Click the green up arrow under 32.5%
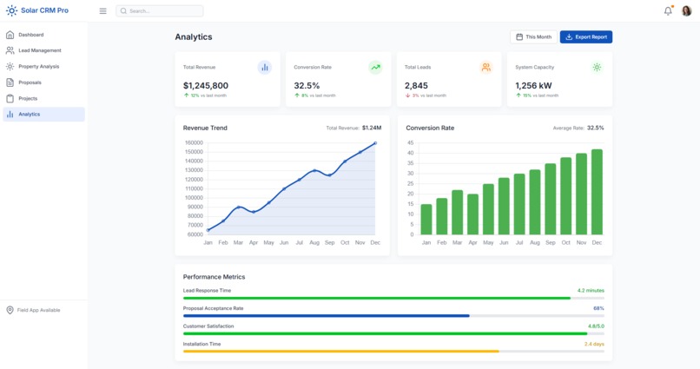The width and height of the screenshot is (700, 369). tap(297, 96)
